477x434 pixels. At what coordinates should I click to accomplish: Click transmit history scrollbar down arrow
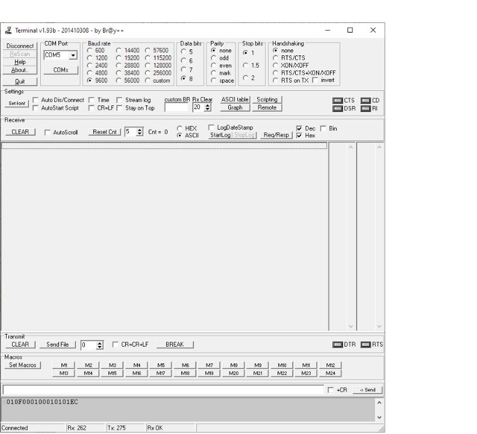[379, 417]
